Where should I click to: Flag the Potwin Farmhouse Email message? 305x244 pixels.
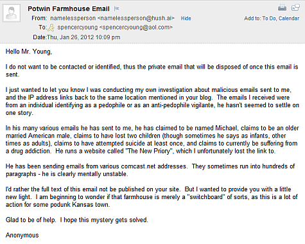(x=116, y=8)
